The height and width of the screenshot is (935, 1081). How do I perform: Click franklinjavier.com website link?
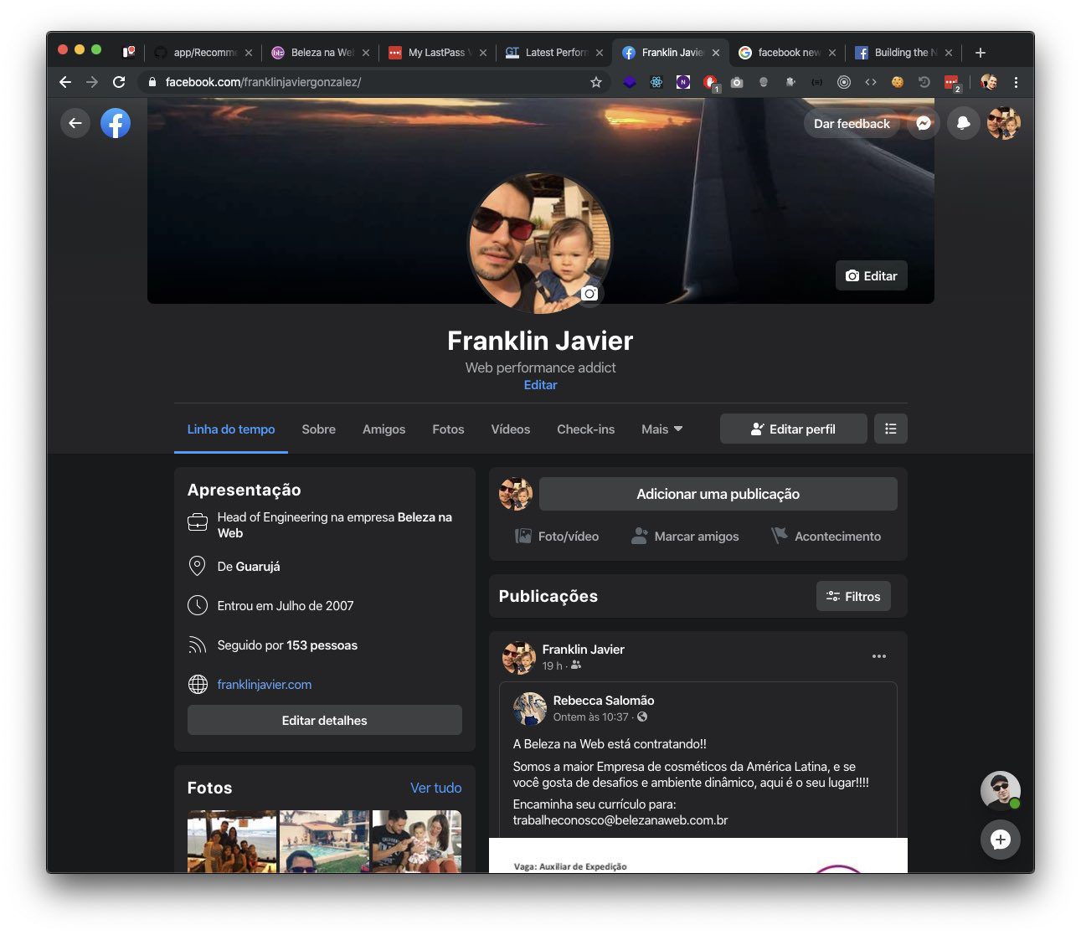[265, 685]
